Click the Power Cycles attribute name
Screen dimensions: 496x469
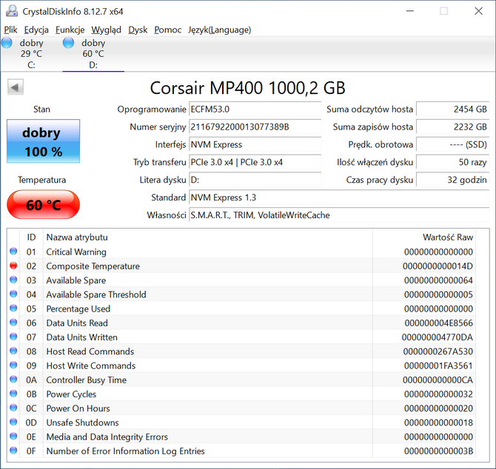click(x=71, y=394)
